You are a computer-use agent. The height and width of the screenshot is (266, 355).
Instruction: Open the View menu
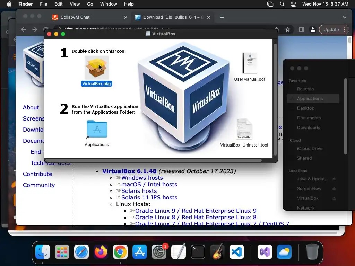coord(75,4)
